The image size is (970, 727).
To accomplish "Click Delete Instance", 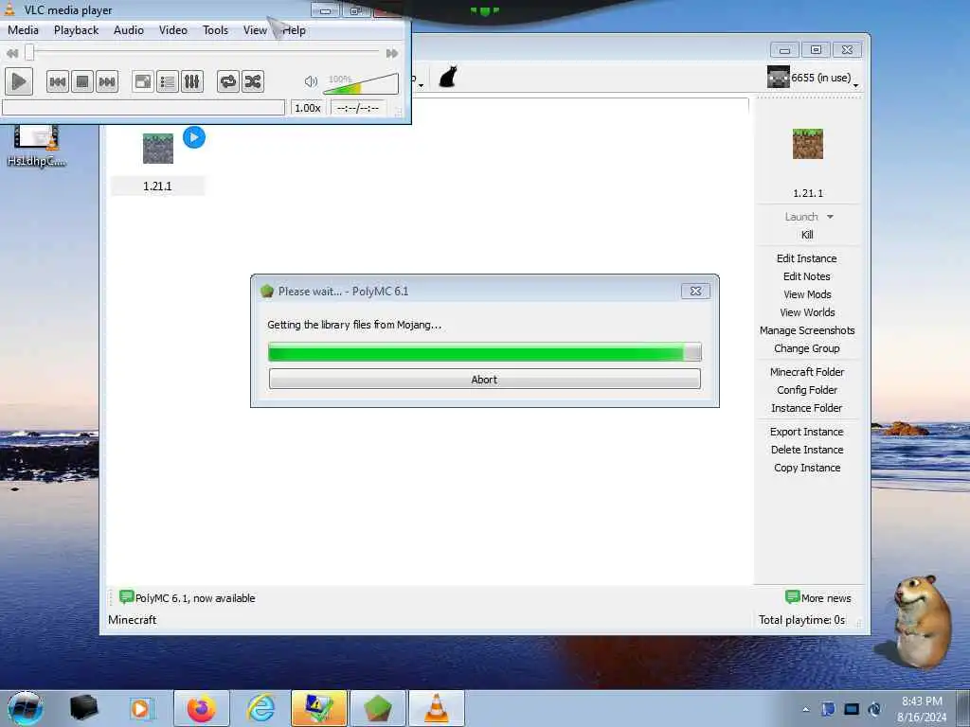I will [x=807, y=450].
